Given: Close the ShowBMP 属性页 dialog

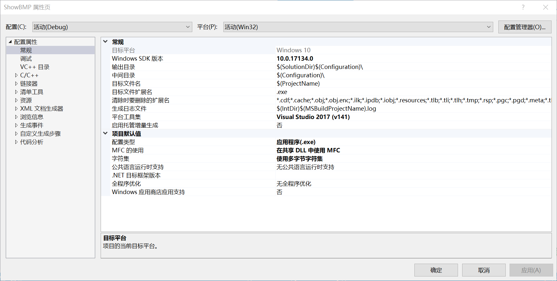Looking at the screenshot, I should (545, 7).
